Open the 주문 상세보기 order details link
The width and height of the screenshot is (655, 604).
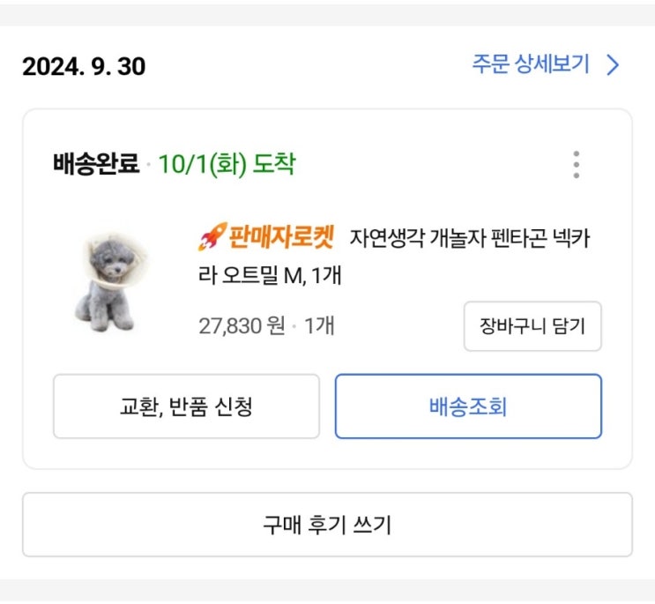pyautogui.click(x=530, y=66)
